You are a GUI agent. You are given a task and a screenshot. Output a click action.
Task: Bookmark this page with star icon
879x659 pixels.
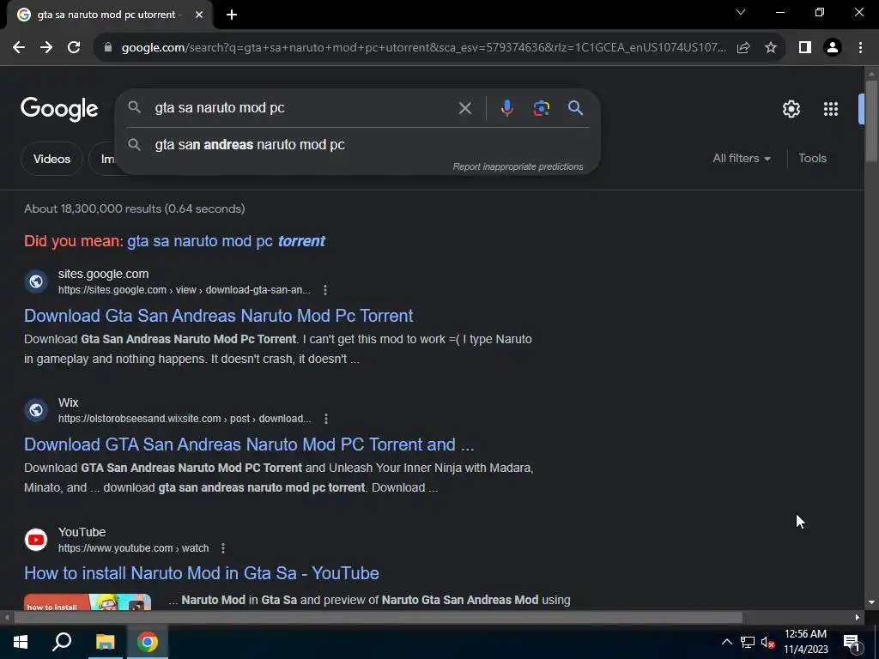[771, 48]
